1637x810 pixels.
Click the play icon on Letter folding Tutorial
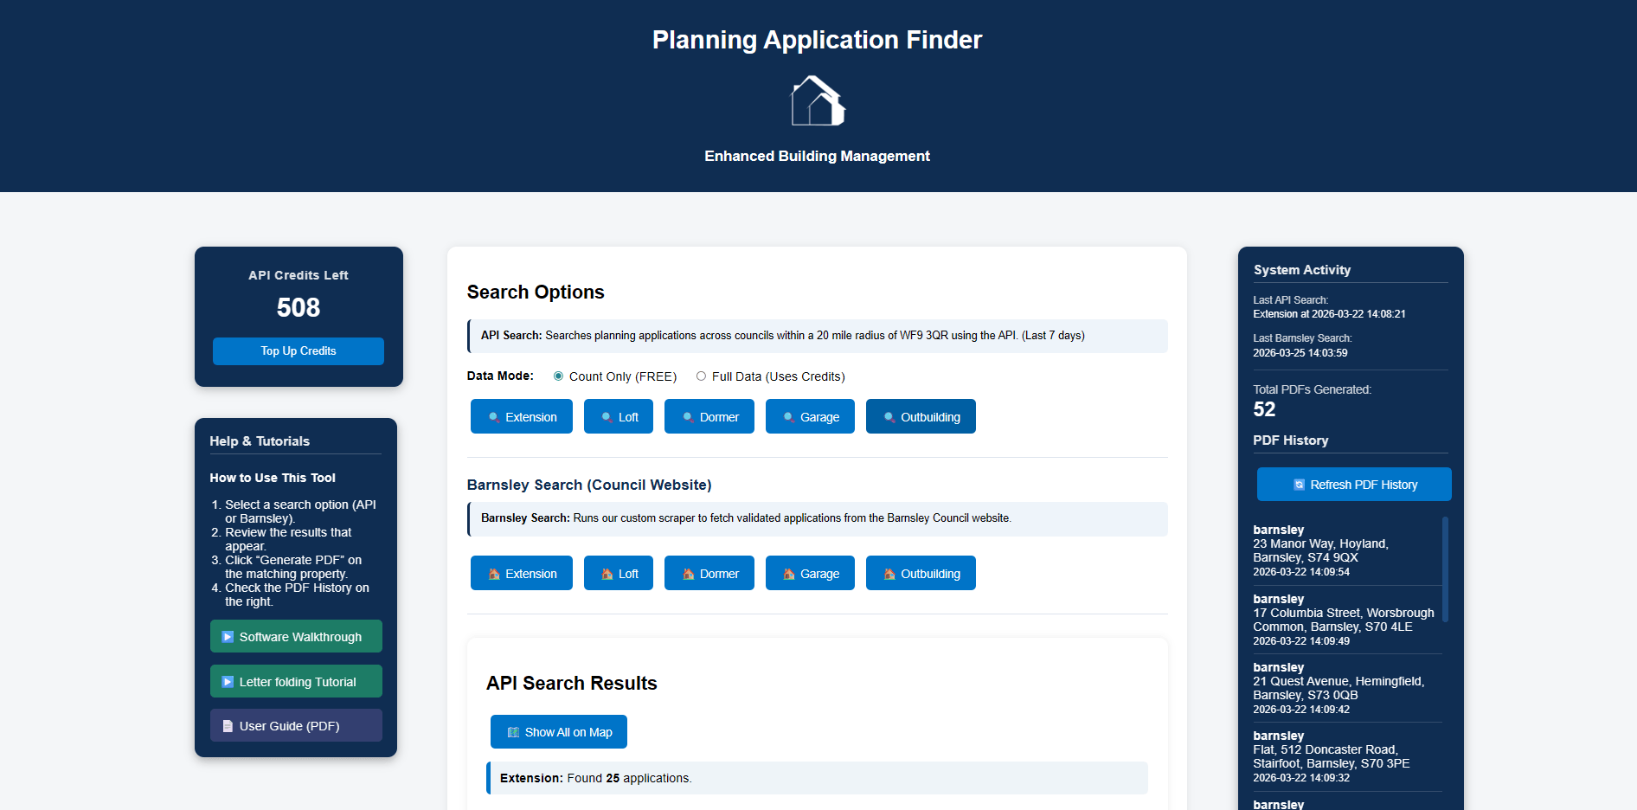[x=228, y=682]
